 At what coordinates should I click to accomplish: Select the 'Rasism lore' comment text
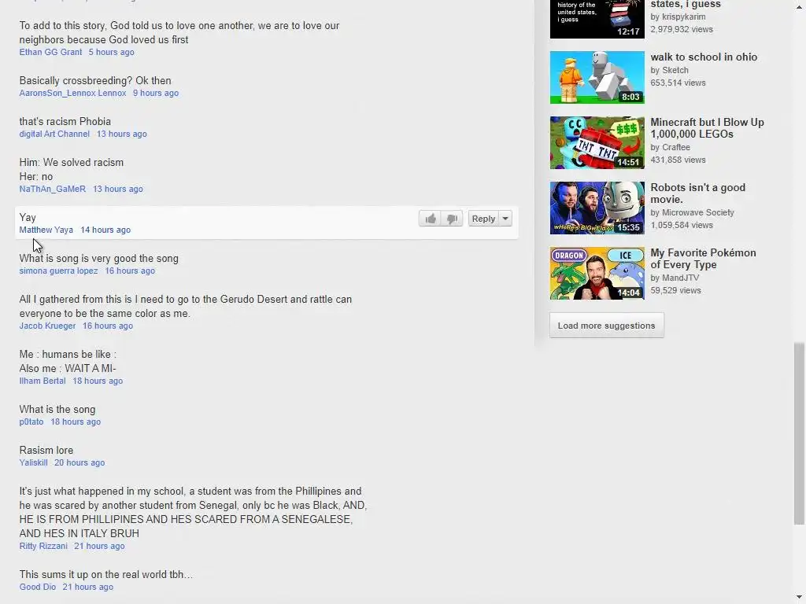tap(46, 451)
